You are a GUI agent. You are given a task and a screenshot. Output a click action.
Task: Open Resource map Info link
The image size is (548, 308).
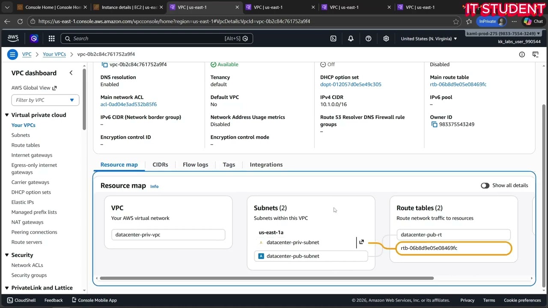(x=154, y=187)
